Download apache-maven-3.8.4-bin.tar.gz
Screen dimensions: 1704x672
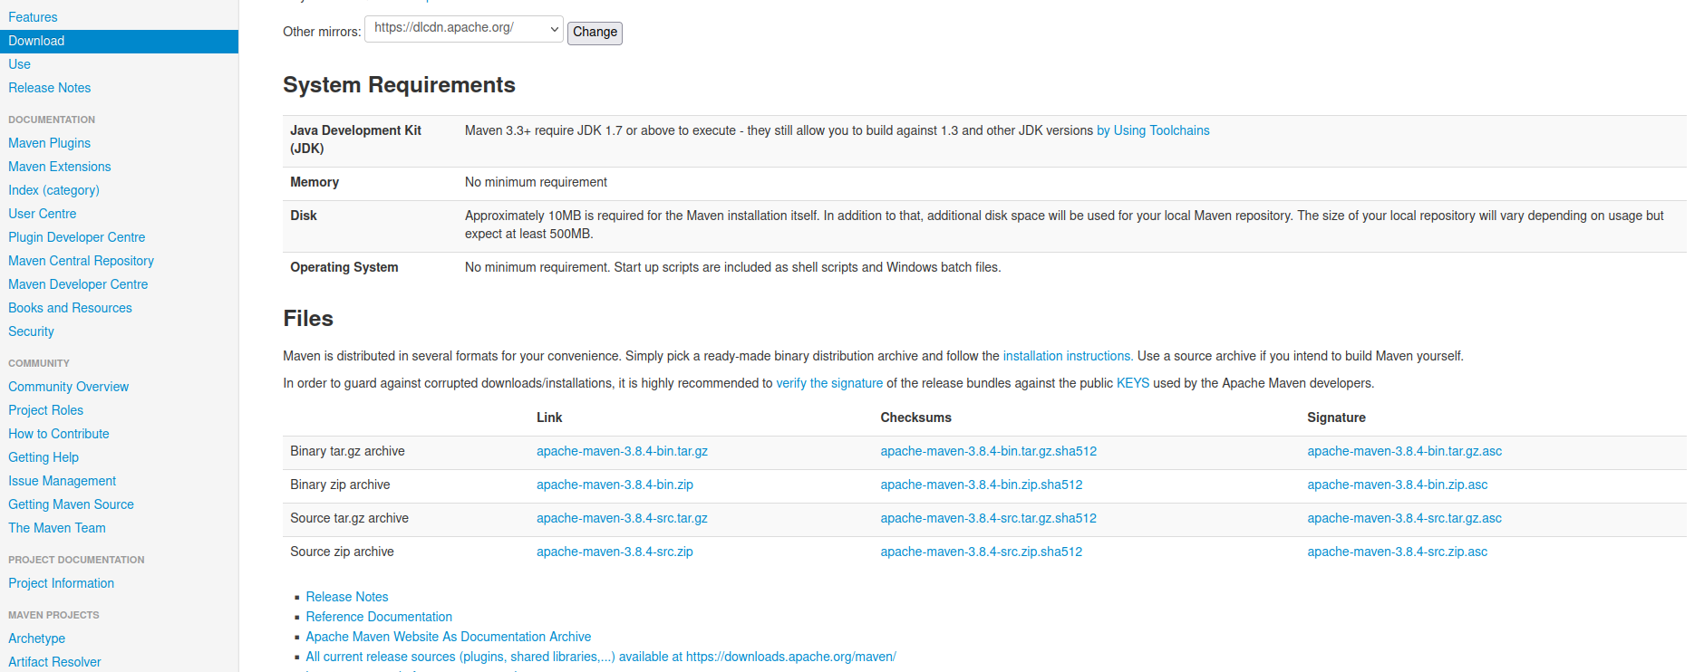pos(622,451)
